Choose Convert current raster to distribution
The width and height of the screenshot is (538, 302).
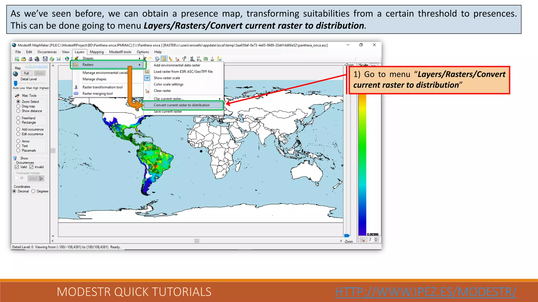click(x=183, y=105)
